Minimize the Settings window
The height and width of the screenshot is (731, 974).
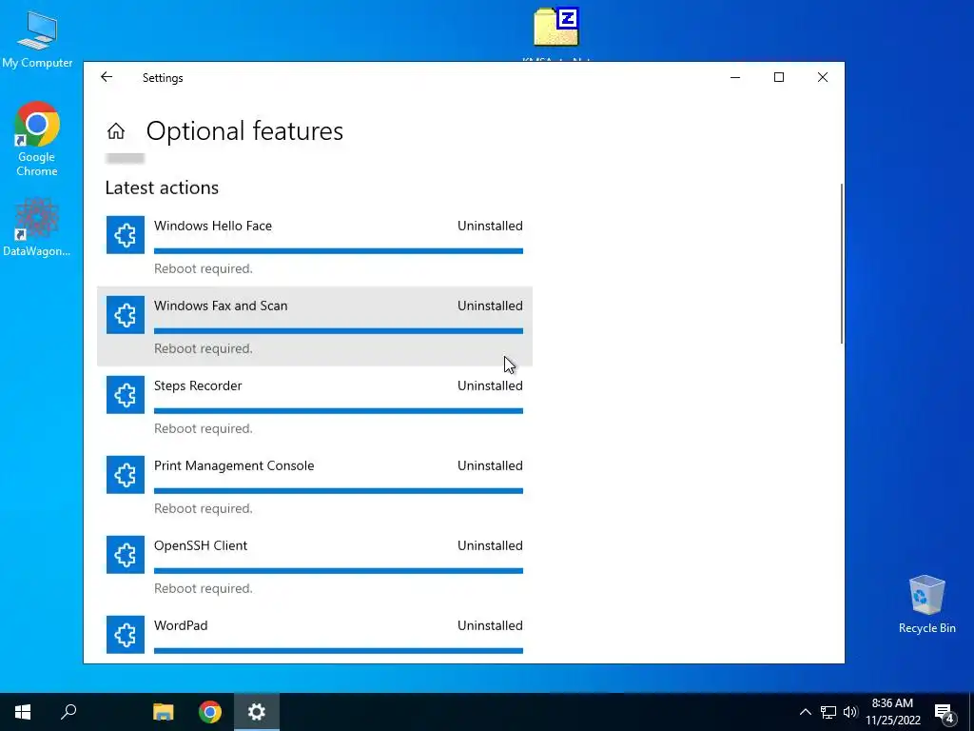tap(735, 77)
